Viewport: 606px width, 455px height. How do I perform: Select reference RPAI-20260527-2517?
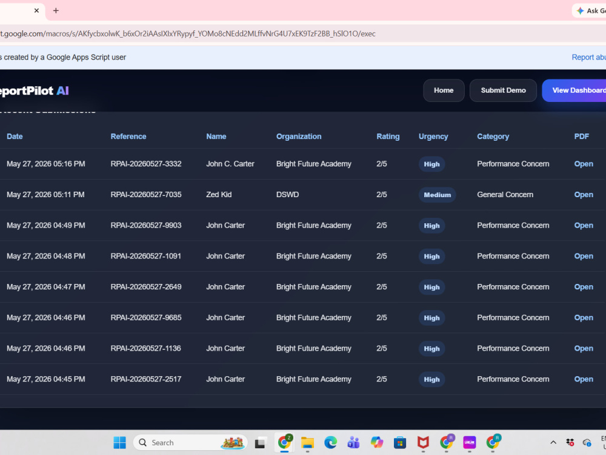pyautogui.click(x=145, y=379)
